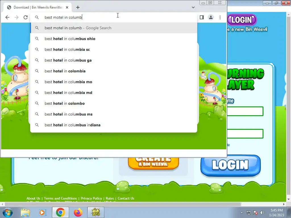Click the password input field
This screenshot has width=291, height=218.
(x=245, y=133)
